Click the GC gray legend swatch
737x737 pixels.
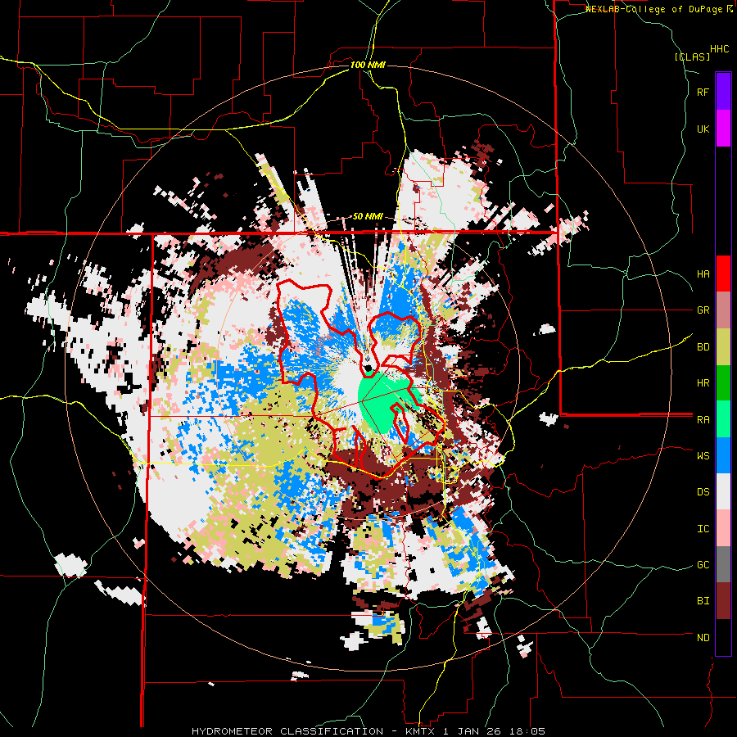[x=723, y=564]
